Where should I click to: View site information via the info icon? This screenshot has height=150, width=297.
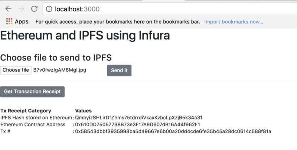49,9
